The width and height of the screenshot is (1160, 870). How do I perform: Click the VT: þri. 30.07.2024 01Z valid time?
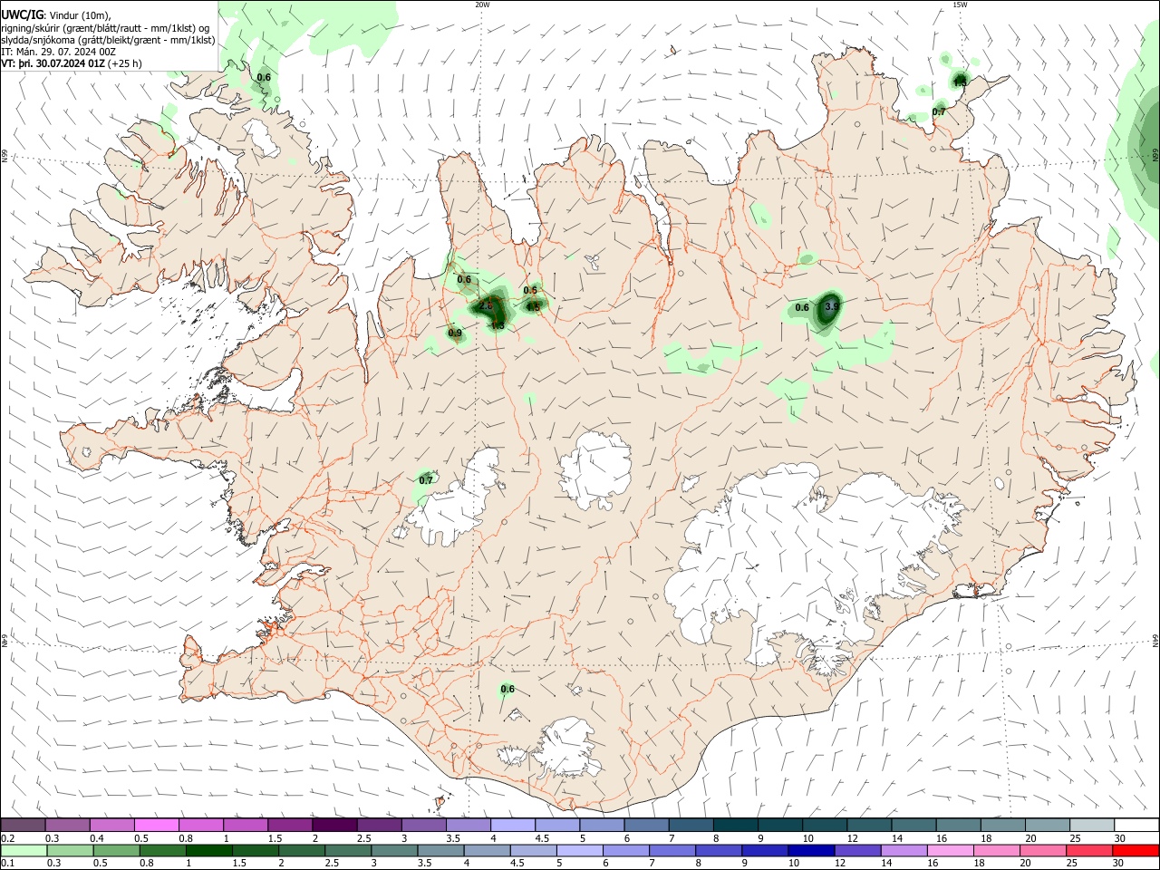(53, 63)
